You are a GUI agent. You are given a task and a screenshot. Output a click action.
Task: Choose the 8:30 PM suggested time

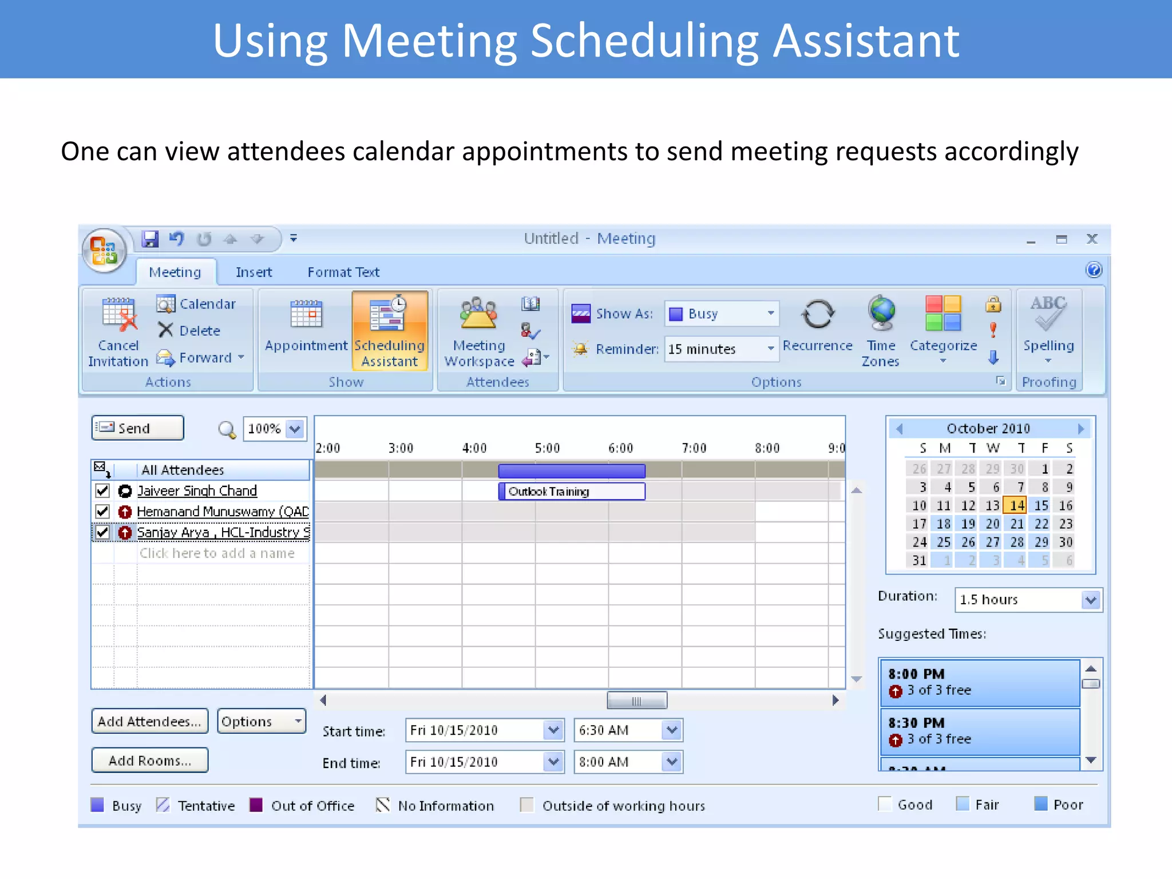[x=980, y=731]
